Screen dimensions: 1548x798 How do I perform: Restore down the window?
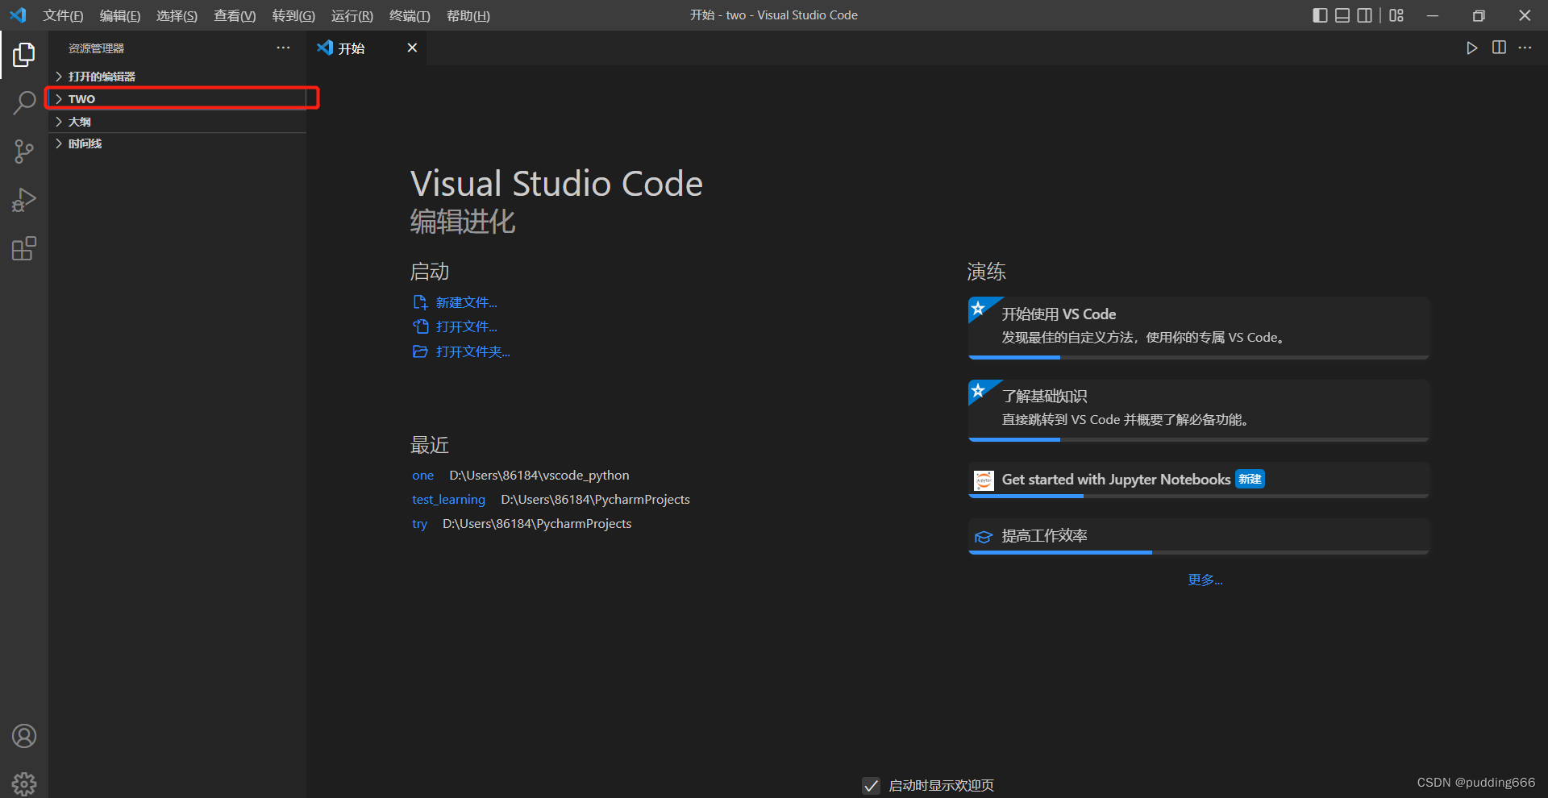click(x=1479, y=15)
